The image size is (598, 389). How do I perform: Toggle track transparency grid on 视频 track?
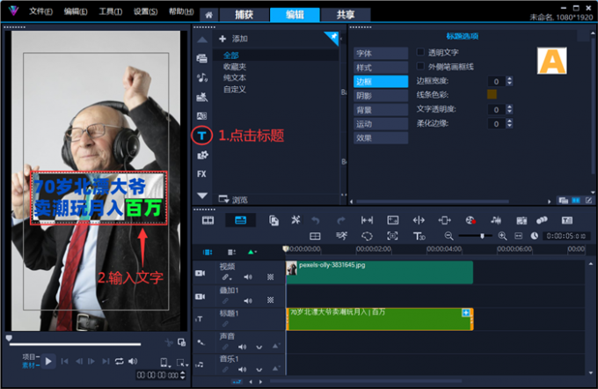[x=270, y=276]
